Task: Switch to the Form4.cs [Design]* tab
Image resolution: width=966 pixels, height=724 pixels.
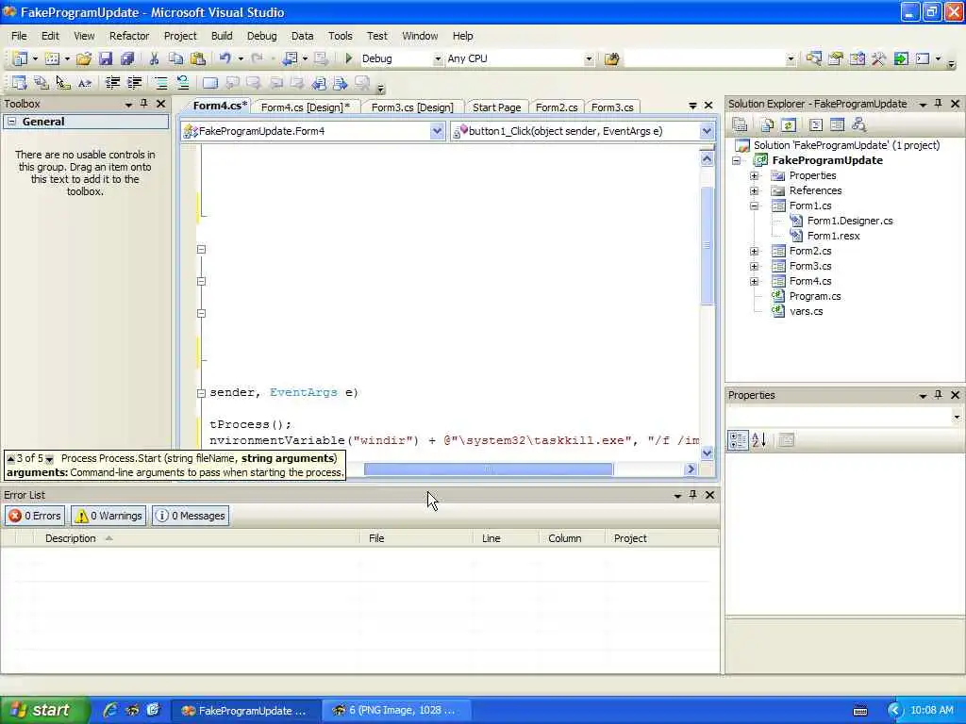Action: click(305, 107)
